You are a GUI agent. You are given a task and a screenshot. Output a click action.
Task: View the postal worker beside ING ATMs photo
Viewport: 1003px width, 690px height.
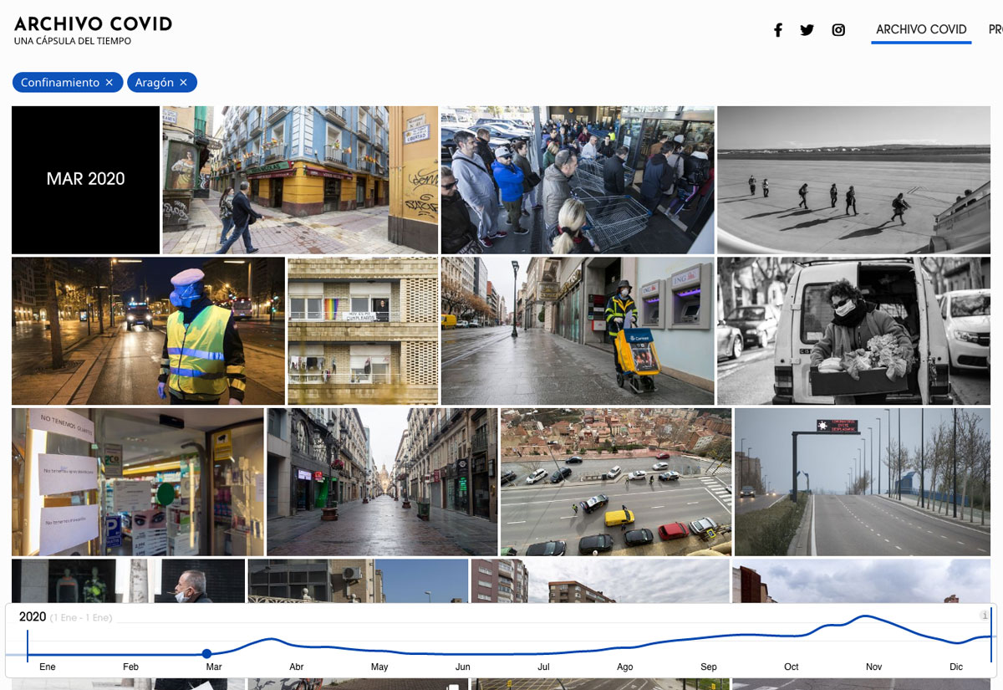tap(576, 330)
